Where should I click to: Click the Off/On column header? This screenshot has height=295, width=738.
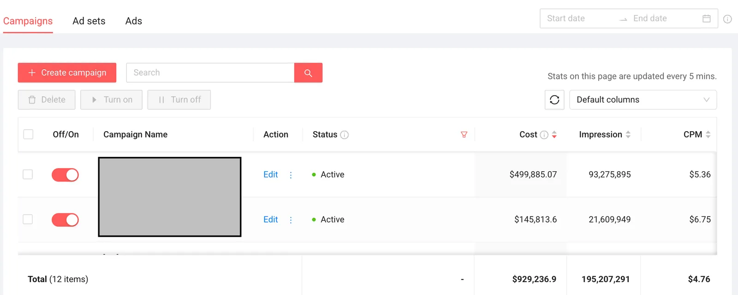65,134
